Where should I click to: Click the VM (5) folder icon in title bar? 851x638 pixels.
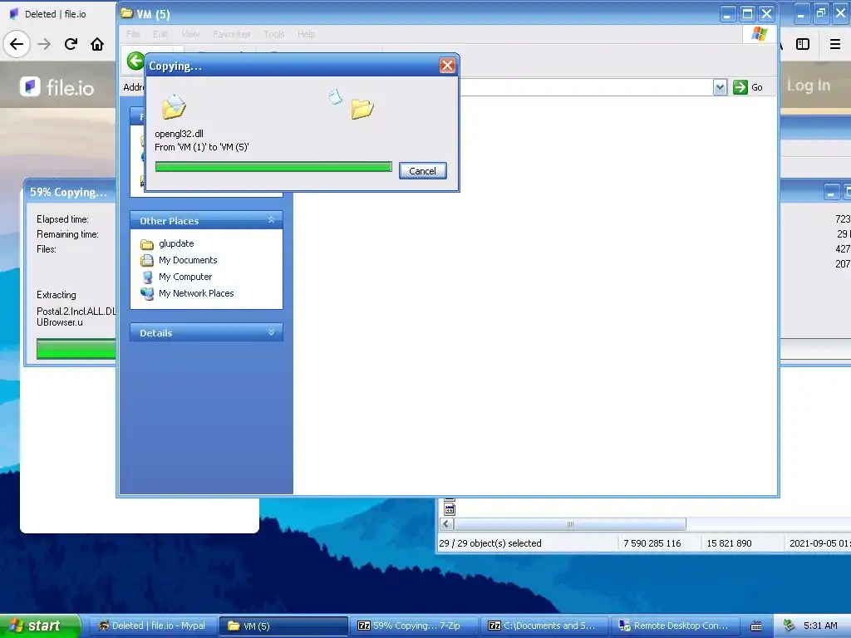(127, 13)
